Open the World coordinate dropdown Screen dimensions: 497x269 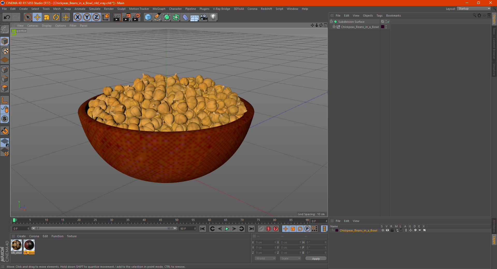pyautogui.click(x=266, y=258)
